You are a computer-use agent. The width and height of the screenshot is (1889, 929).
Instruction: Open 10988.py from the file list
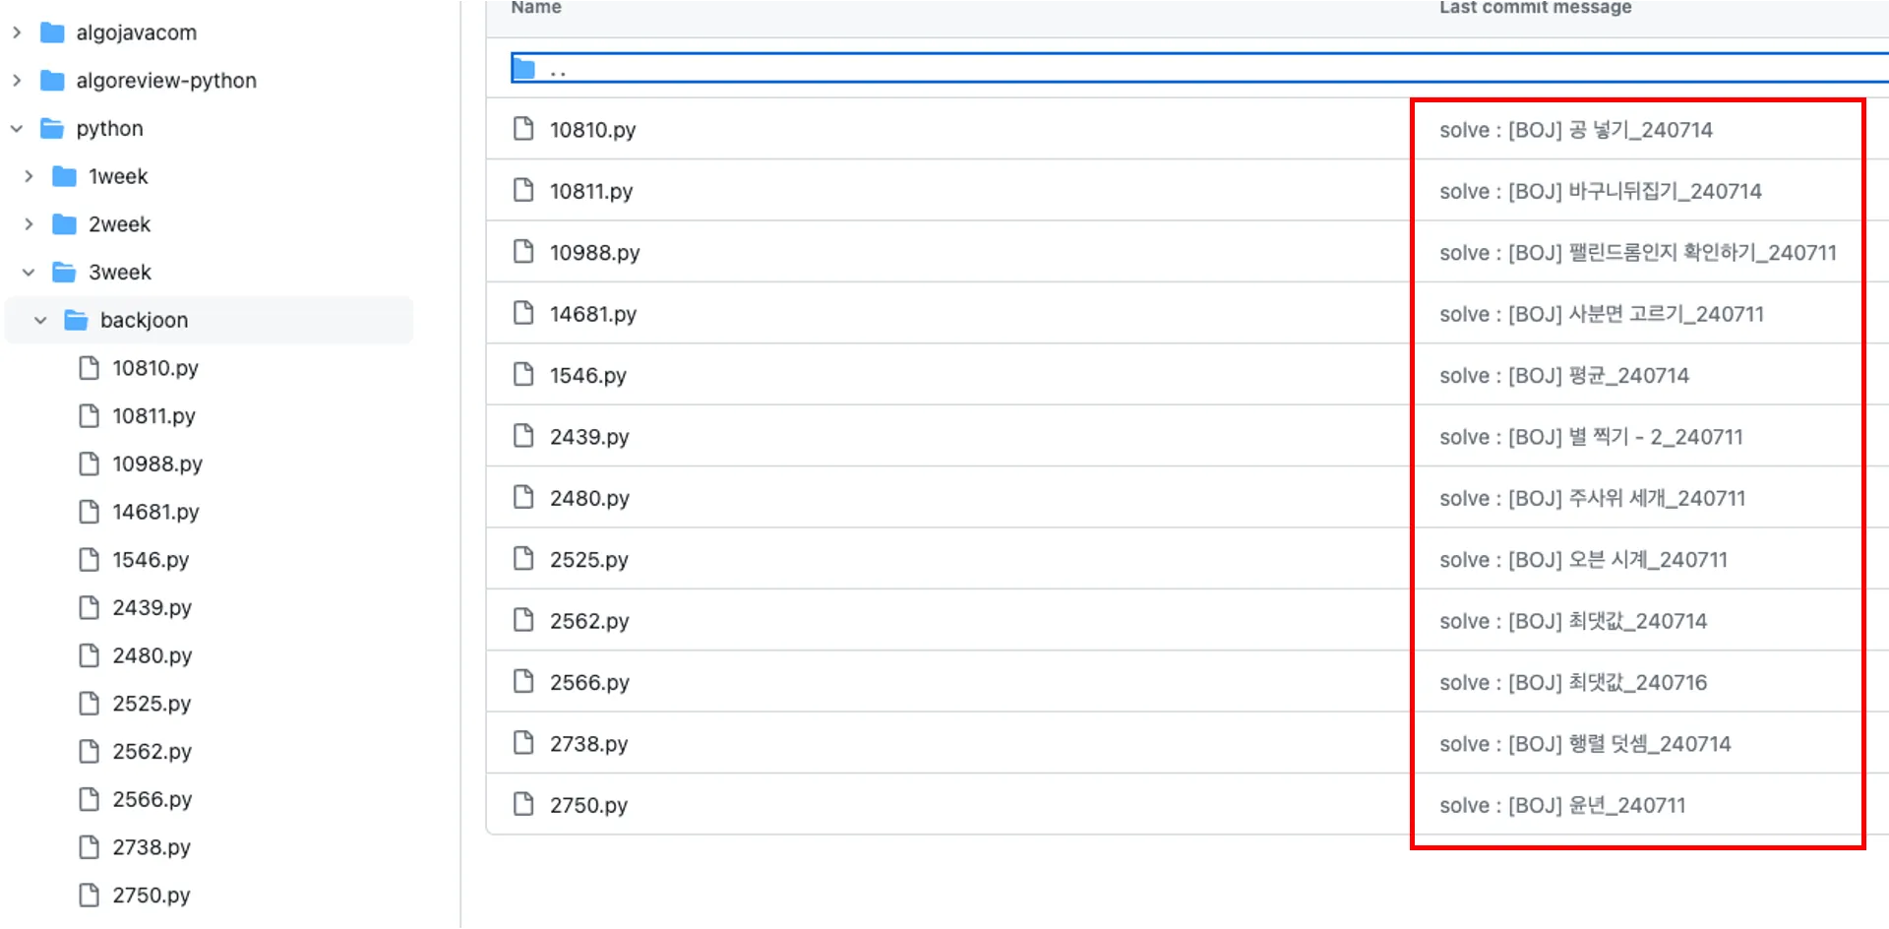594,253
